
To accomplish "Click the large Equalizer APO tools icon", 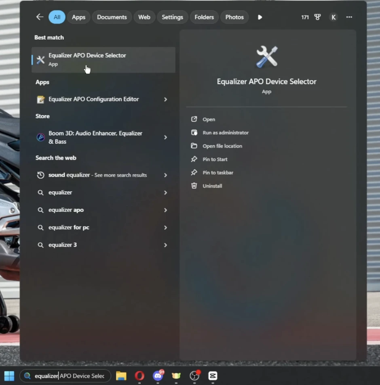I will (267, 56).
